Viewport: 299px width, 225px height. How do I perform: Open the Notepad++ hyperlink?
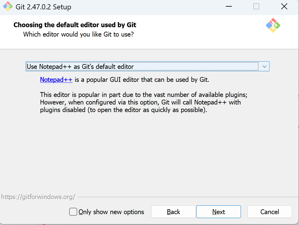tap(56, 80)
